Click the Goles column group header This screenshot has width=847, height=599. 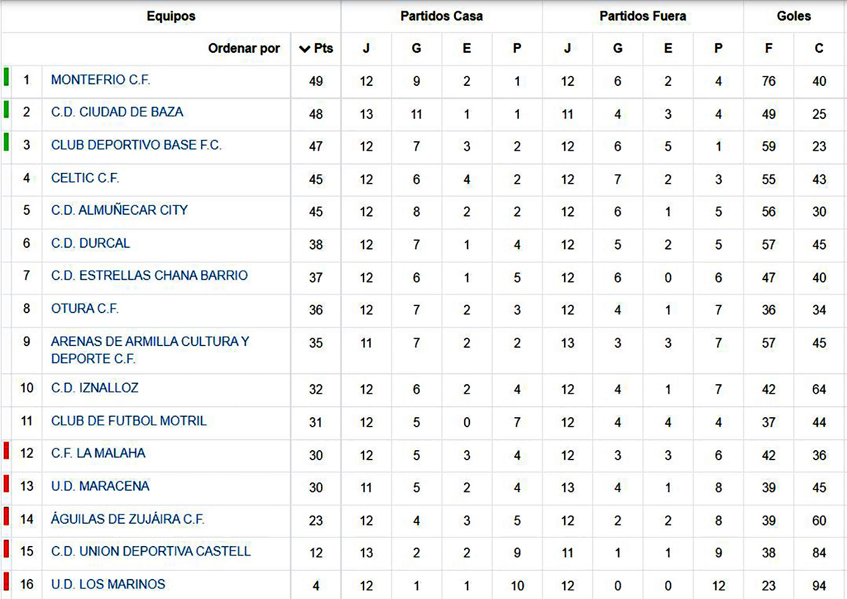793,16
